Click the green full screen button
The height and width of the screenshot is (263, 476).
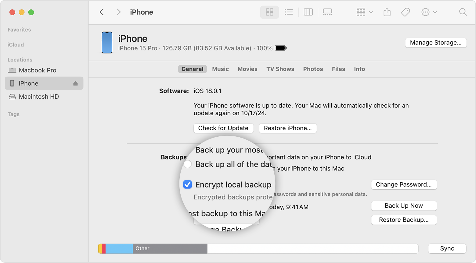tap(31, 12)
